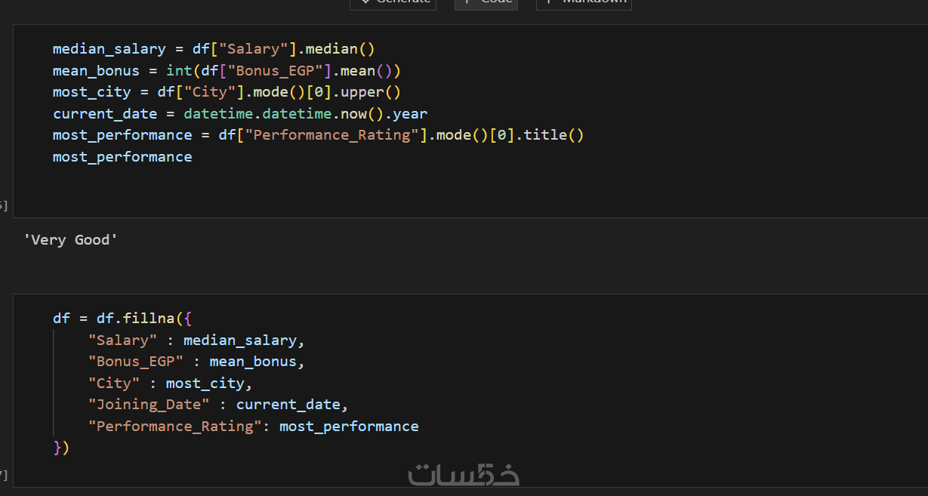
Task: Click the "Joining_Date" : current_date, line
Action: (x=218, y=405)
